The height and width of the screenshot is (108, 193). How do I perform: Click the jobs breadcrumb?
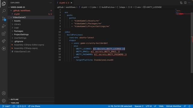coord(93,7)
